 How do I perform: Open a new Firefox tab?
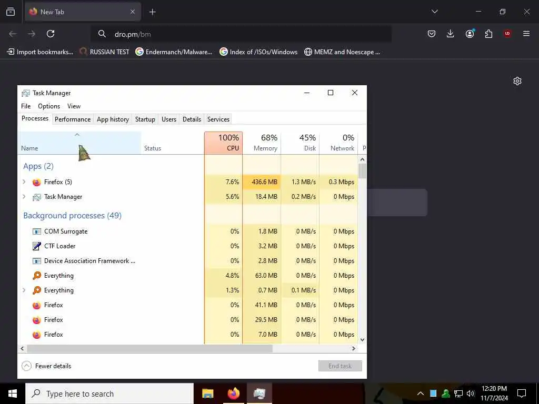(152, 12)
